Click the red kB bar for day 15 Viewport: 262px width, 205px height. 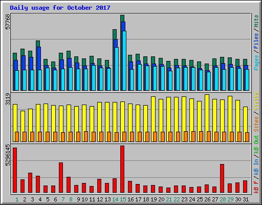click(122, 169)
